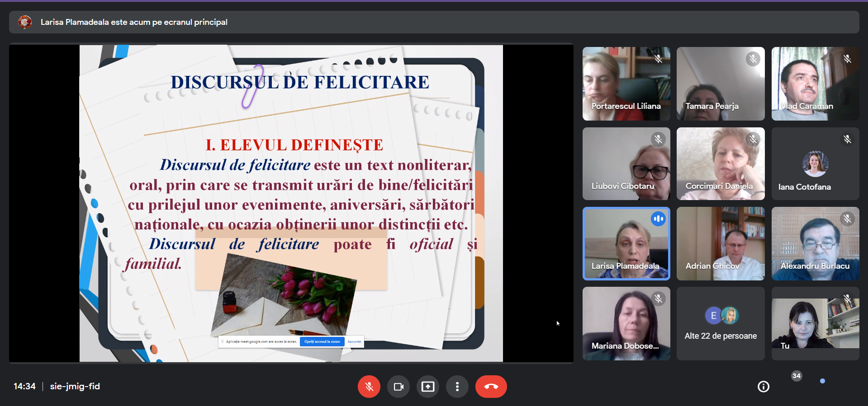868x406 pixels.
Task: Click Iana Cotofana's profile avatar
Action: (815, 163)
